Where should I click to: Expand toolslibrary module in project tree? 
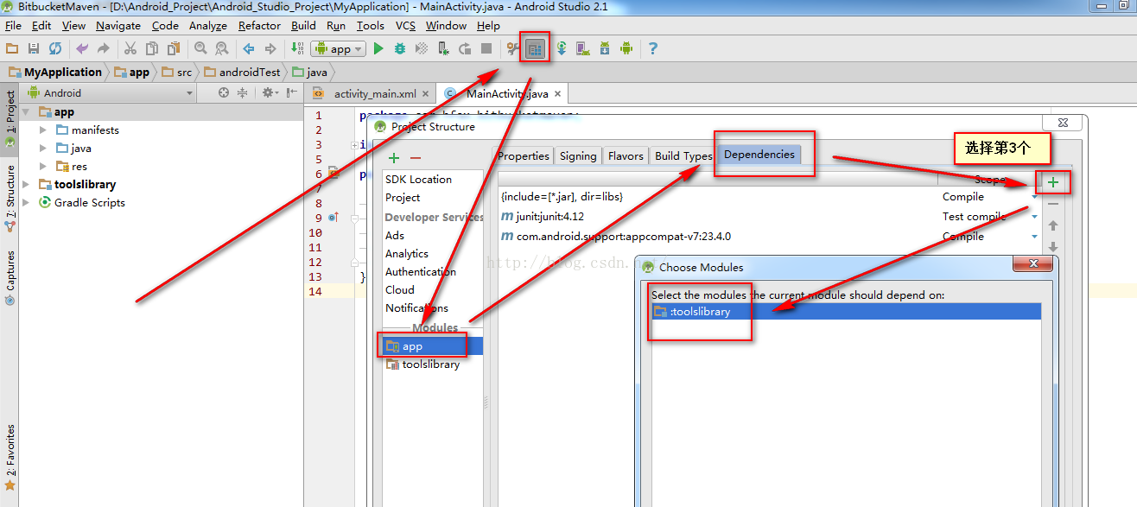pos(27,184)
